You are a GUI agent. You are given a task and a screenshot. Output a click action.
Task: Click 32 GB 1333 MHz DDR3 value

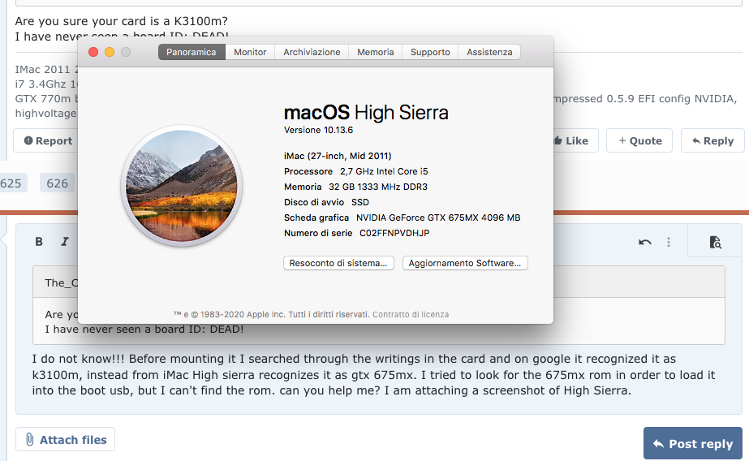[x=378, y=187]
